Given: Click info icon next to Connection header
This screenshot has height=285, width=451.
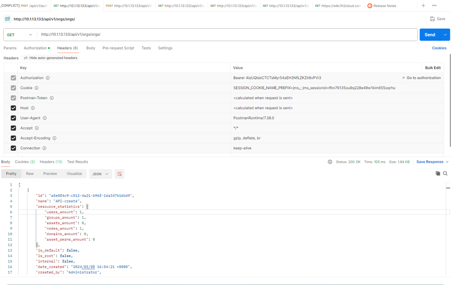Looking at the screenshot, I should click(x=44, y=148).
